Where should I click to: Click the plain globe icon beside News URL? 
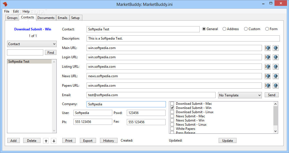(276, 76)
